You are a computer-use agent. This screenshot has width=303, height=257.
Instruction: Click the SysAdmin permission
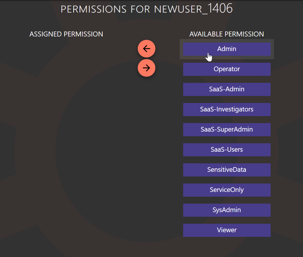click(227, 210)
